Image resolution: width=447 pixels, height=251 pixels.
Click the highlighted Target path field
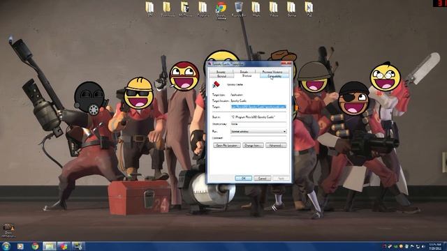pos(258,107)
